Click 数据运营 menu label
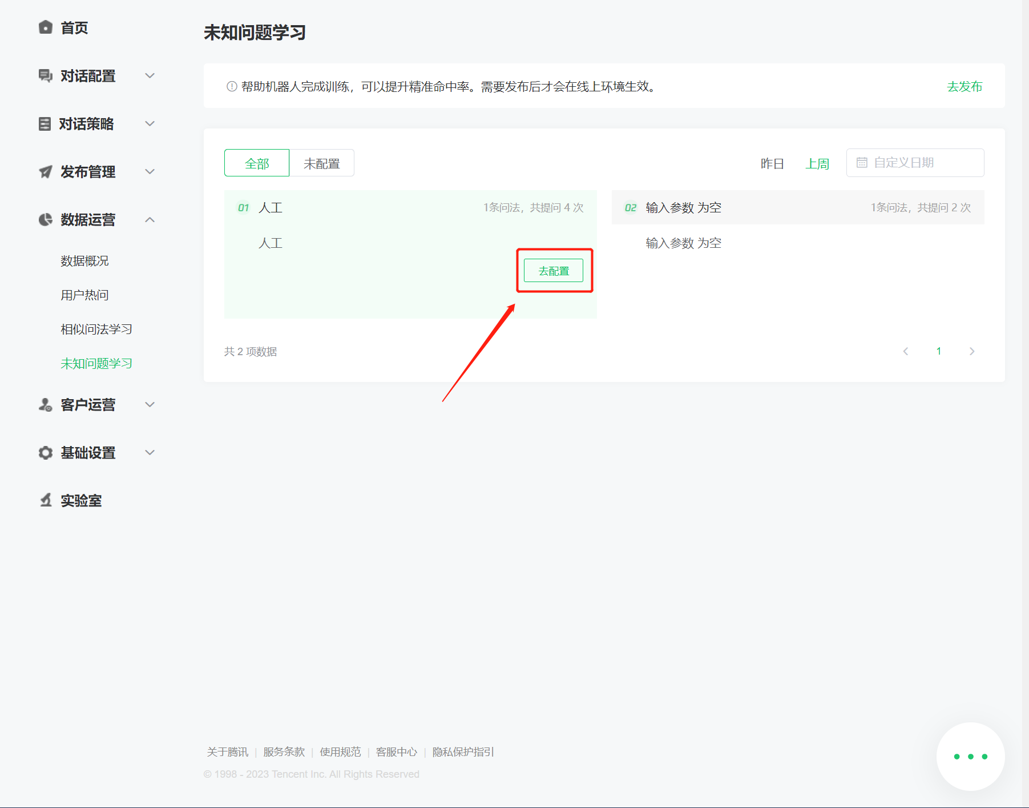Viewport: 1029px width, 808px height. click(88, 219)
